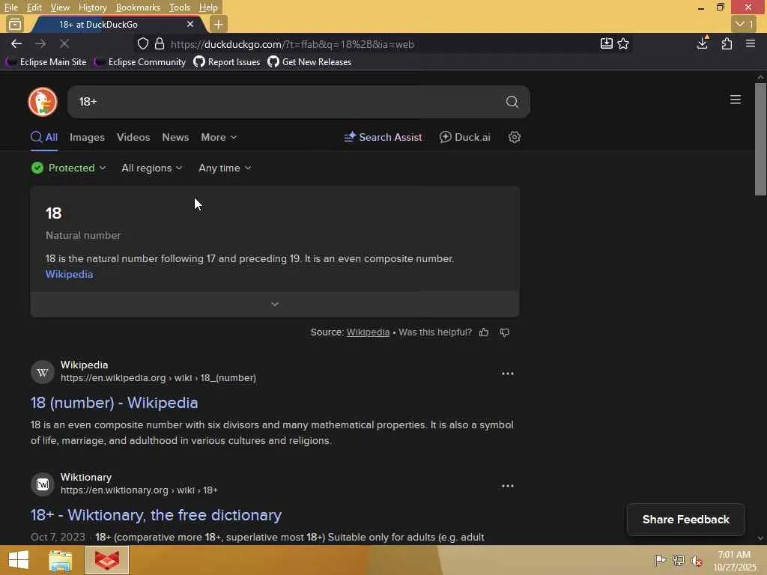This screenshot has height=575, width=767.
Task: Open the View menu
Action: 60,7
